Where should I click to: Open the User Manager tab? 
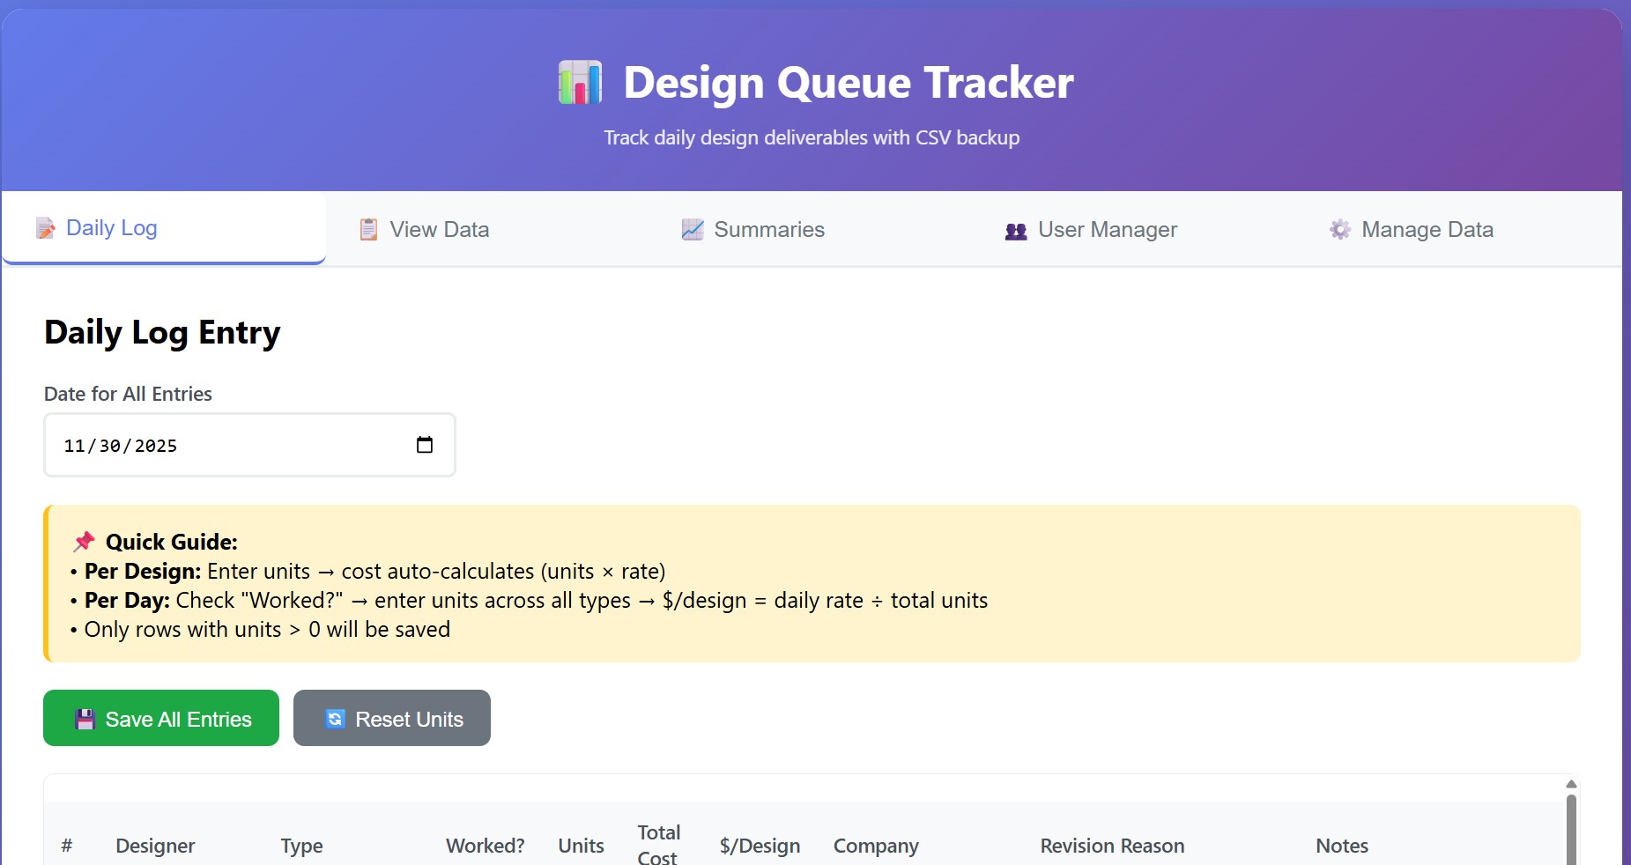[x=1107, y=230]
